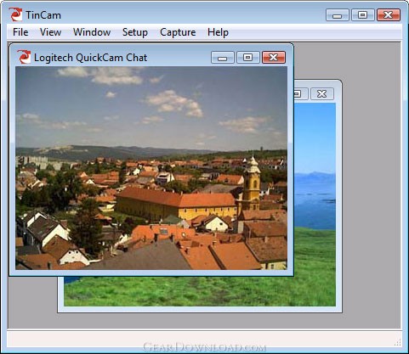This screenshot has height=354, width=409.
Task: Close the background camera window
Action: point(322,93)
